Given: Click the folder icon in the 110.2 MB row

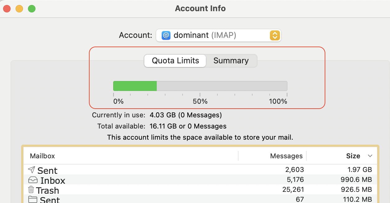Looking at the screenshot, I should click(32, 199).
